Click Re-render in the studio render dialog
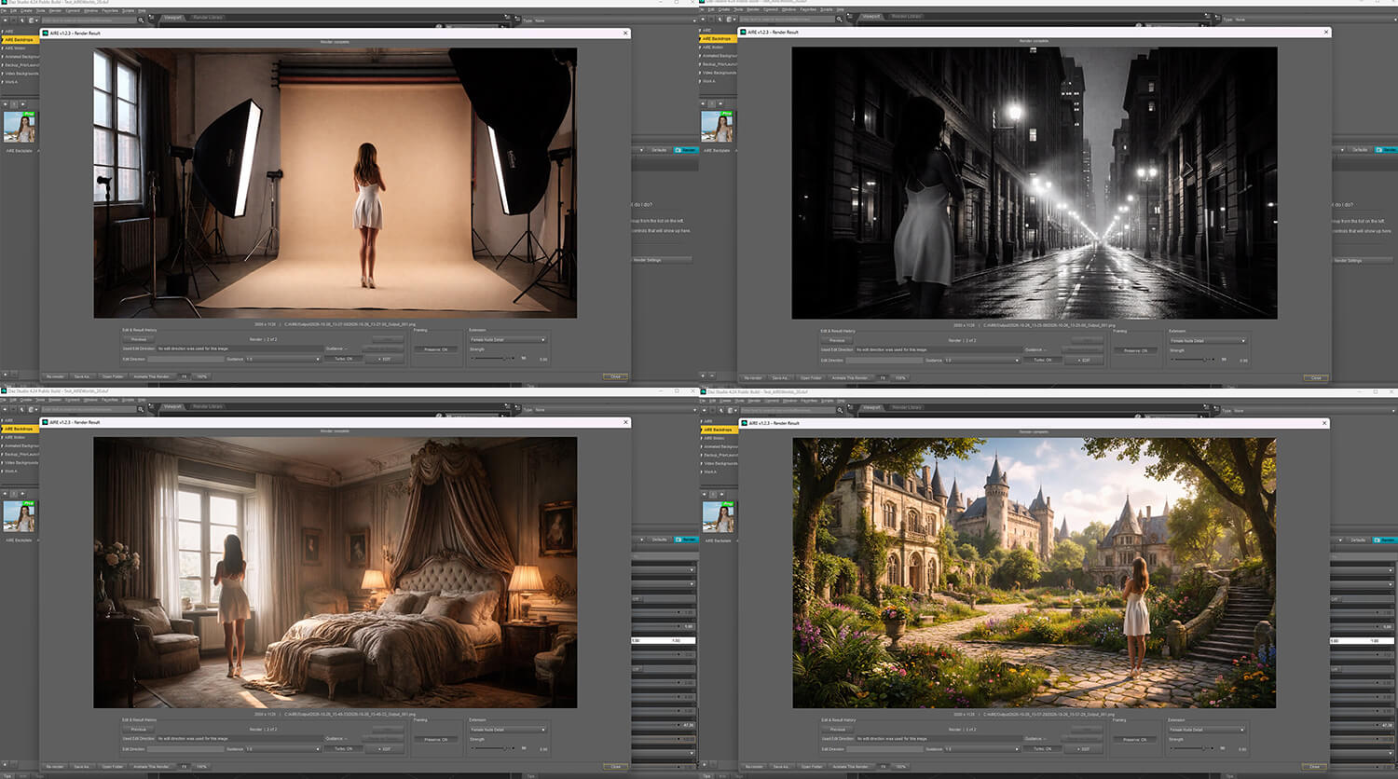This screenshot has width=1398, height=779. point(55,376)
